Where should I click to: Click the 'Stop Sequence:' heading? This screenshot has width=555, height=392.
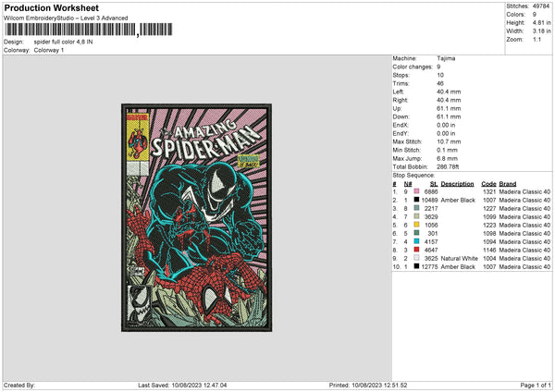(x=413, y=176)
